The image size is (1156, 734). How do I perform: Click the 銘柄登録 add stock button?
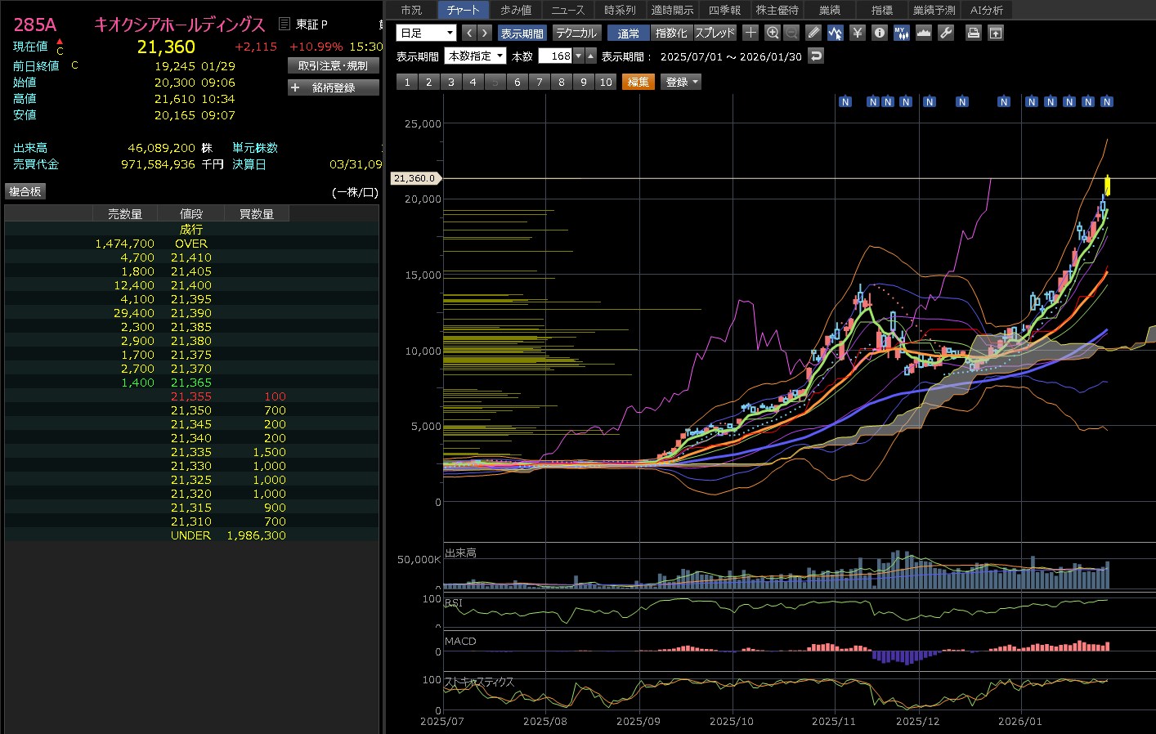(x=333, y=87)
